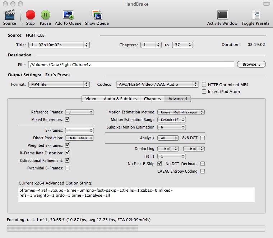Click the Add to Queue icon
Viewport: 273px width, 238px height.
[68, 15]
